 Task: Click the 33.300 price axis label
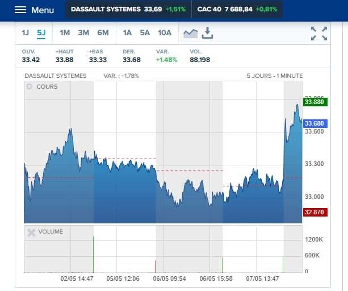(315, 164)
